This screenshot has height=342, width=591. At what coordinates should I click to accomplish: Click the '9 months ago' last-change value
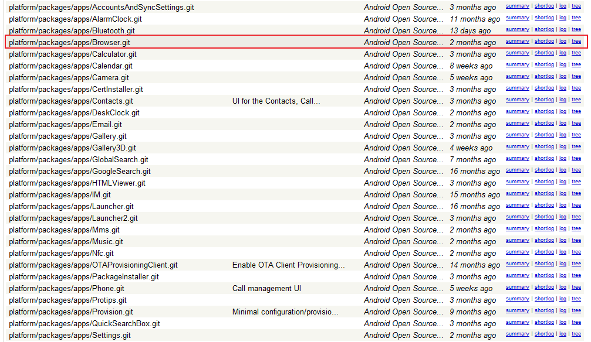(x=472, y=312)
